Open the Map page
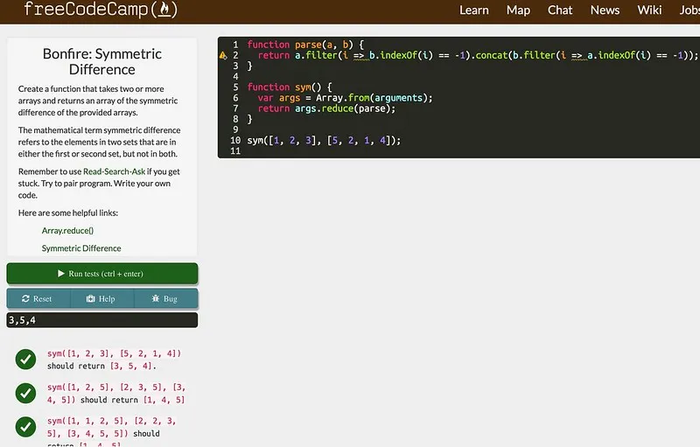Image resolution: width=700 pixels, height=447 pixels. tap(518, 10)
